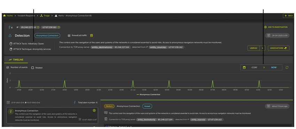Click the ADD TO INVESTIGATION plus icon
Image resolution: width=296 pixels, height=129 pixels.
pos(265,27)
